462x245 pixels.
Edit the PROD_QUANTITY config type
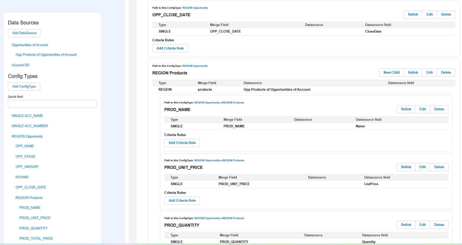(423, 225)
